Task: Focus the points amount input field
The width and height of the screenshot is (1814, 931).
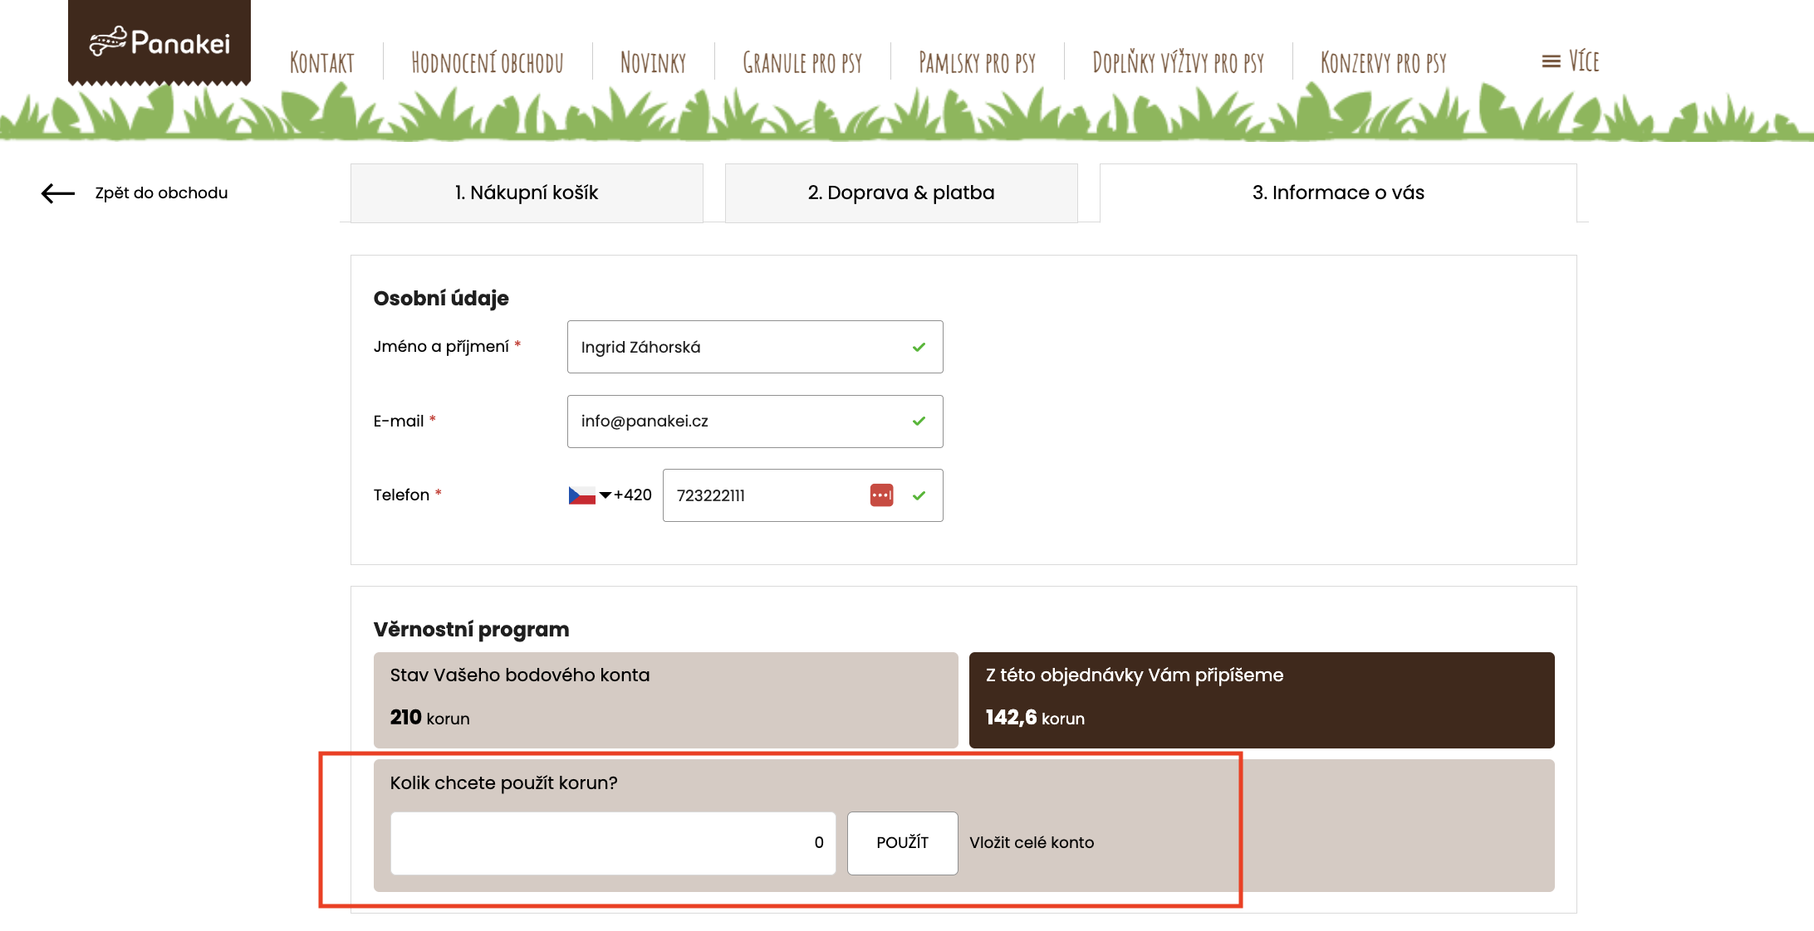Action: pyautogui.click(x=613, y=843)
